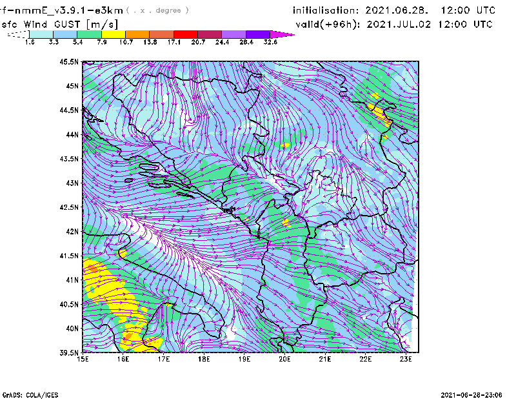Click the yellow legend swatch (7.9–10.7 m/s)

point(114,34)
